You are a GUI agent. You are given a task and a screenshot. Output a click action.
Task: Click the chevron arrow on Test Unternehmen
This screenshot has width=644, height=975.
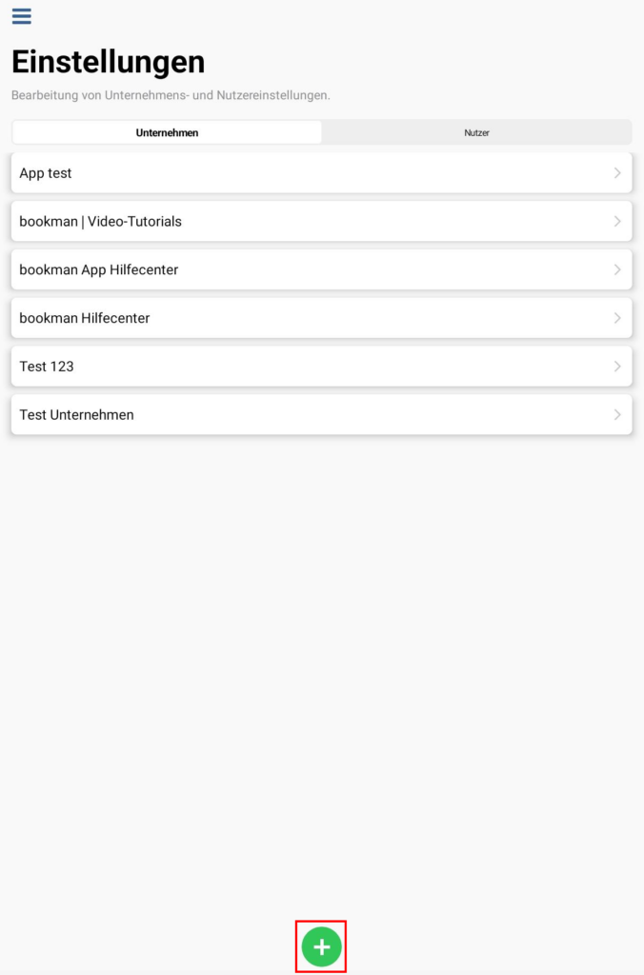617,415
